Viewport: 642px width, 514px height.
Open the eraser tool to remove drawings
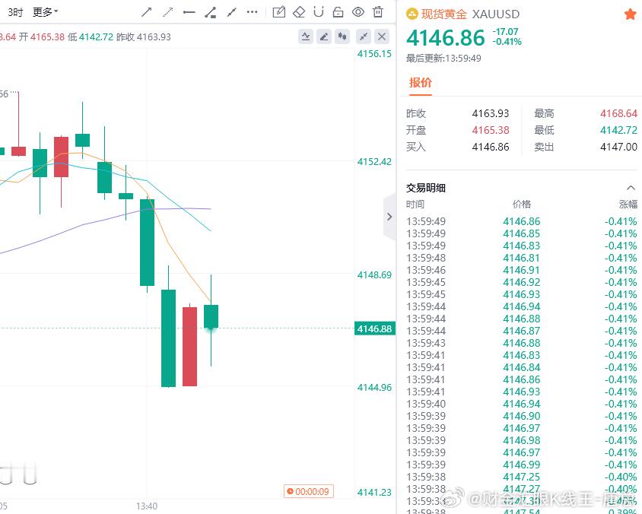point(299,11)
